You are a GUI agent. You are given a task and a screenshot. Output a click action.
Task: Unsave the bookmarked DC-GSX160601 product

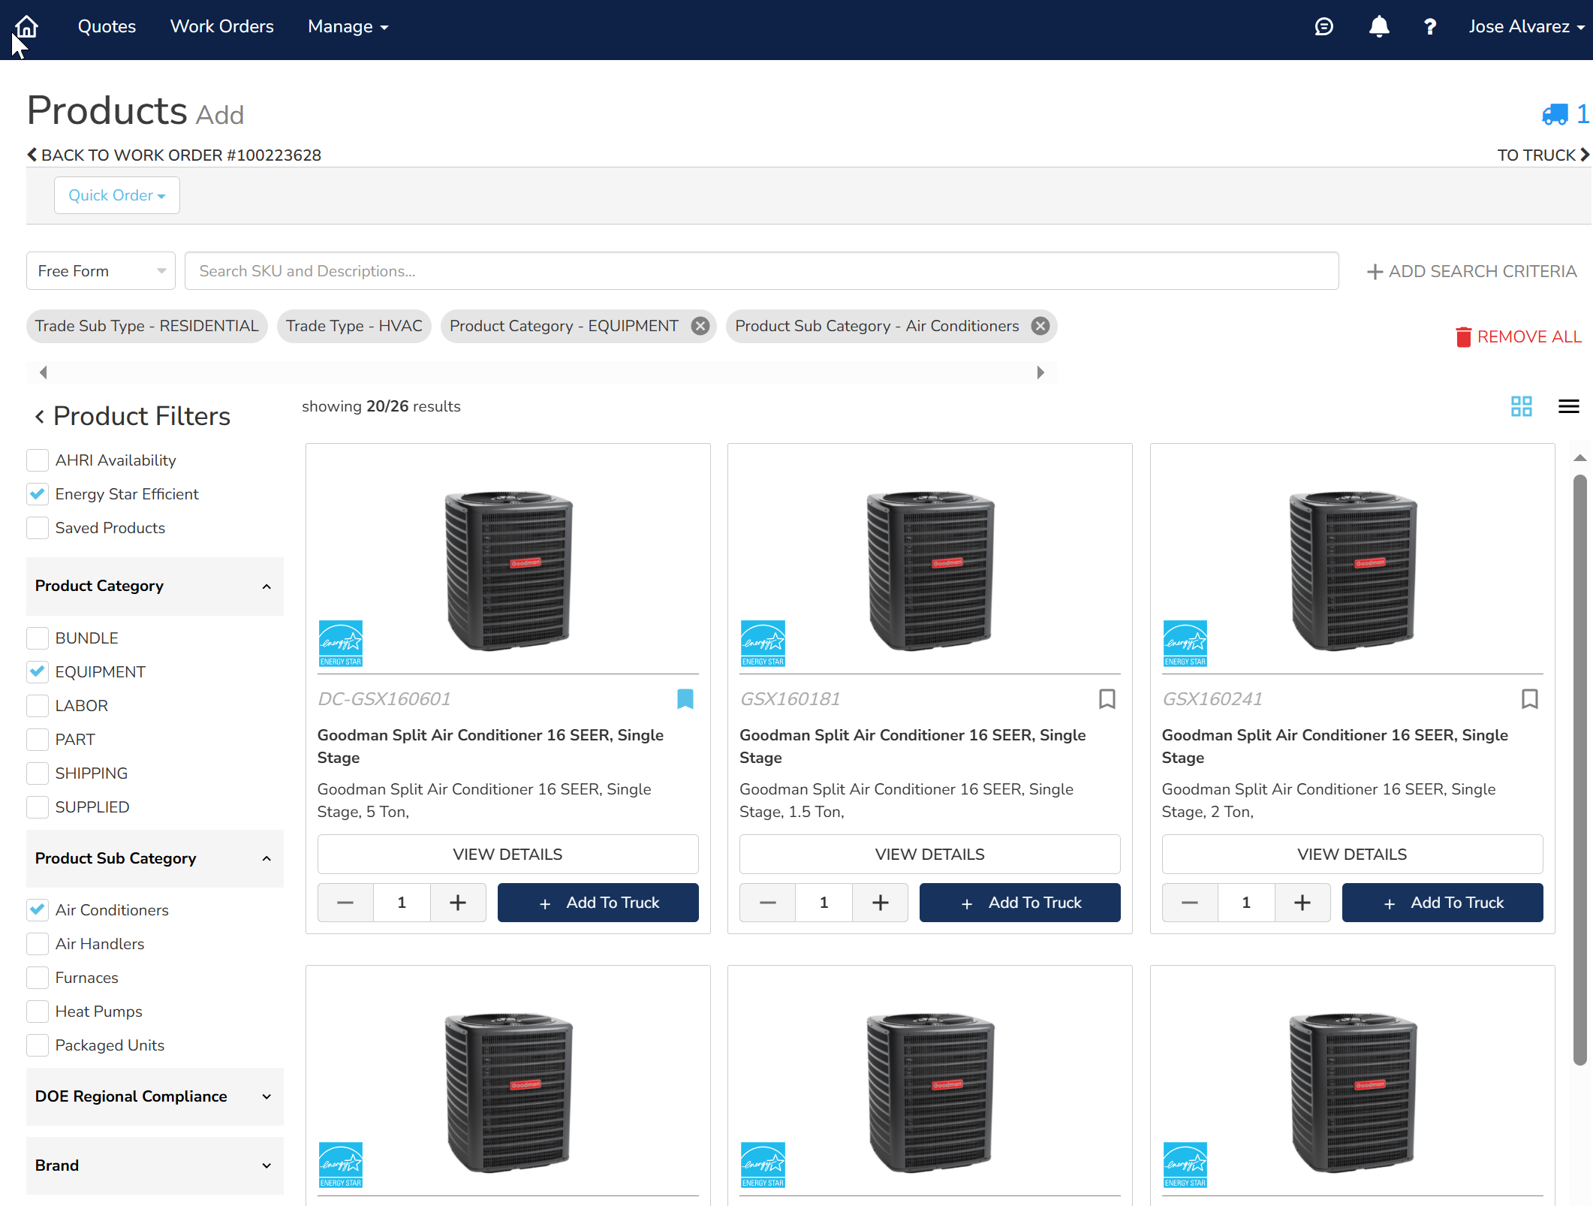click(685, 699)
